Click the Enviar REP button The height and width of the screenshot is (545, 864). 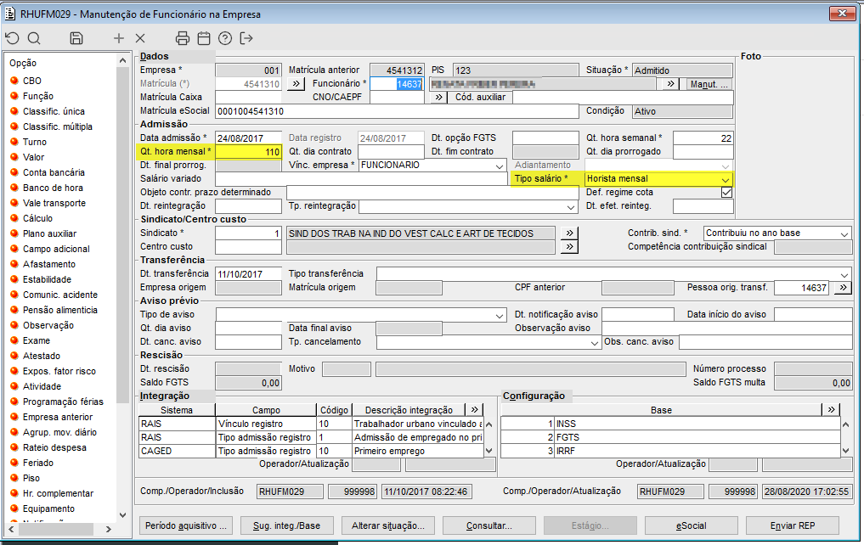pos(792,525)
